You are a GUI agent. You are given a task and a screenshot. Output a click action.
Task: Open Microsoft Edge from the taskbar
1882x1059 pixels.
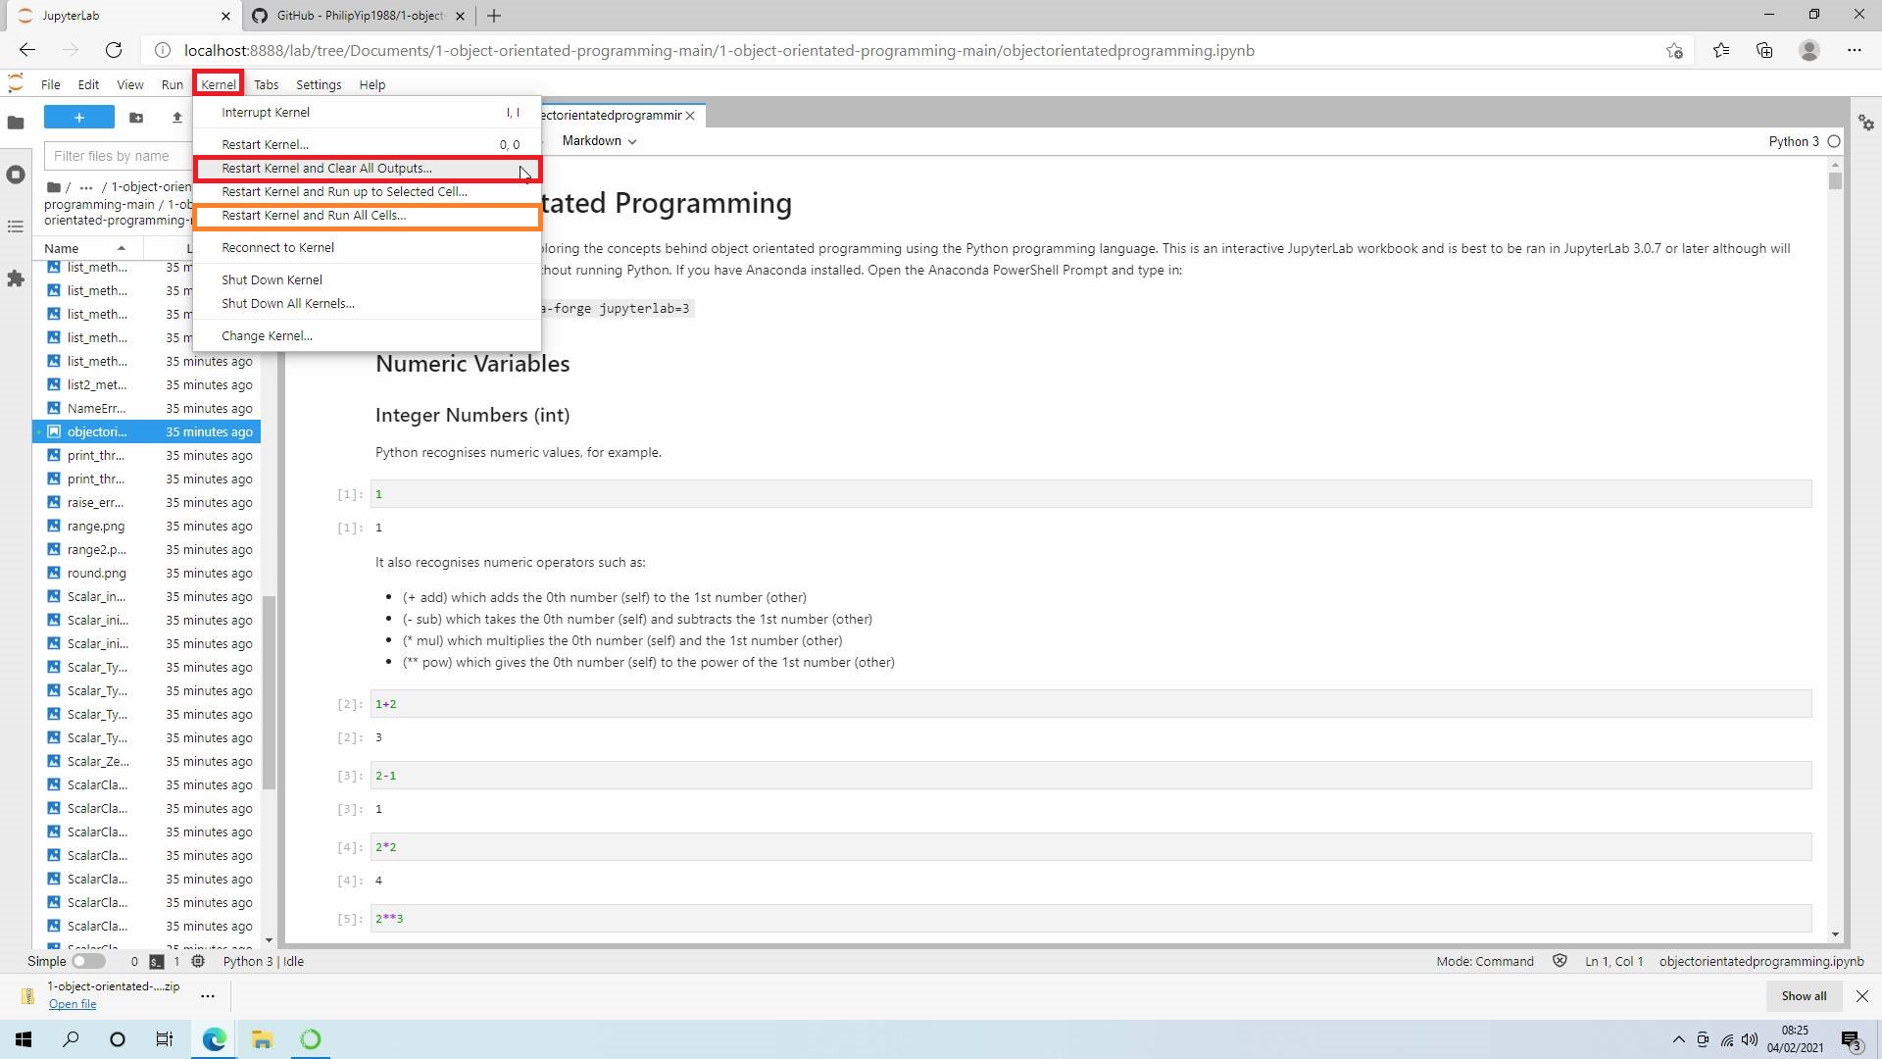click(x=215, y=1039)
